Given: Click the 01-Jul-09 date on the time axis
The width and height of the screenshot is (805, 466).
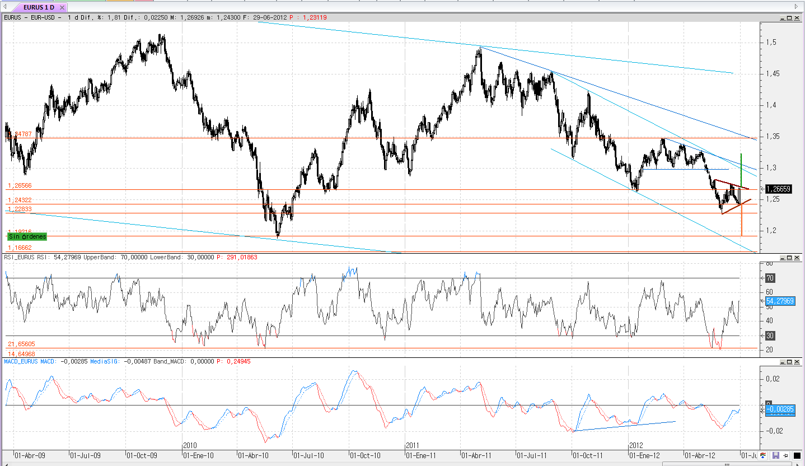Looking at the screenshot, I should [x=85, y=455].
